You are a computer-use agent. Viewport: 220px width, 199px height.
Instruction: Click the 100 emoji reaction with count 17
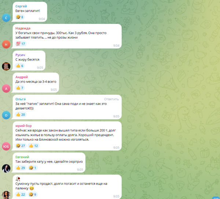[21, 44]
